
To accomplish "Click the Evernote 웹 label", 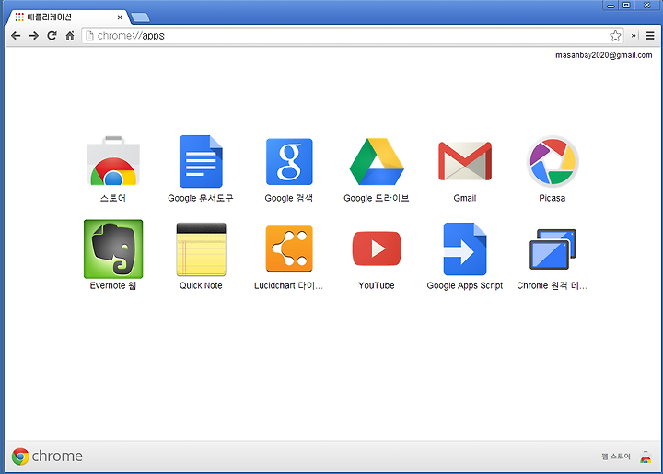I will [x=113, y=285].
